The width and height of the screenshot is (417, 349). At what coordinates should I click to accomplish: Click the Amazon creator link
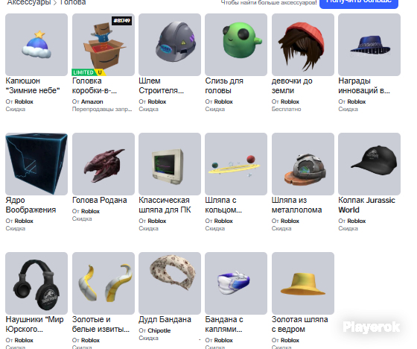[x=92, y=101]
